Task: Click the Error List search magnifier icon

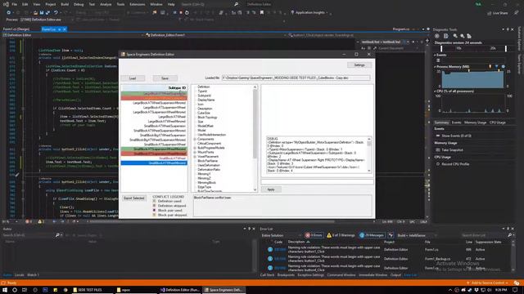Action: tap(509, 235)
